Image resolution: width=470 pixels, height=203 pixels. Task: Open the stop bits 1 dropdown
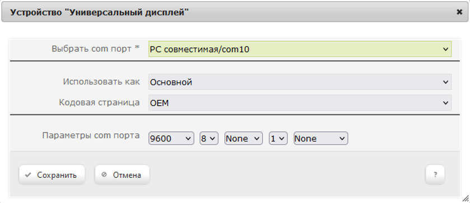coord(278,138)
